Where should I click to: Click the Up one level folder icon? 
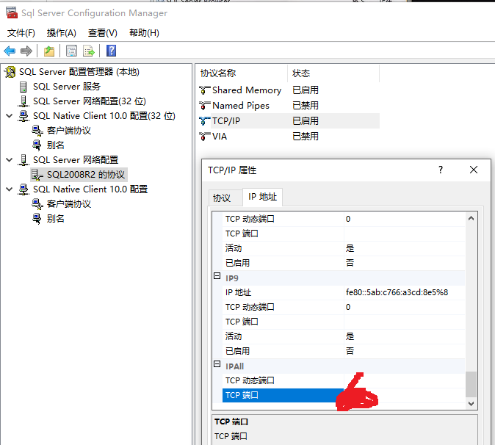click(x=49, y=51)
